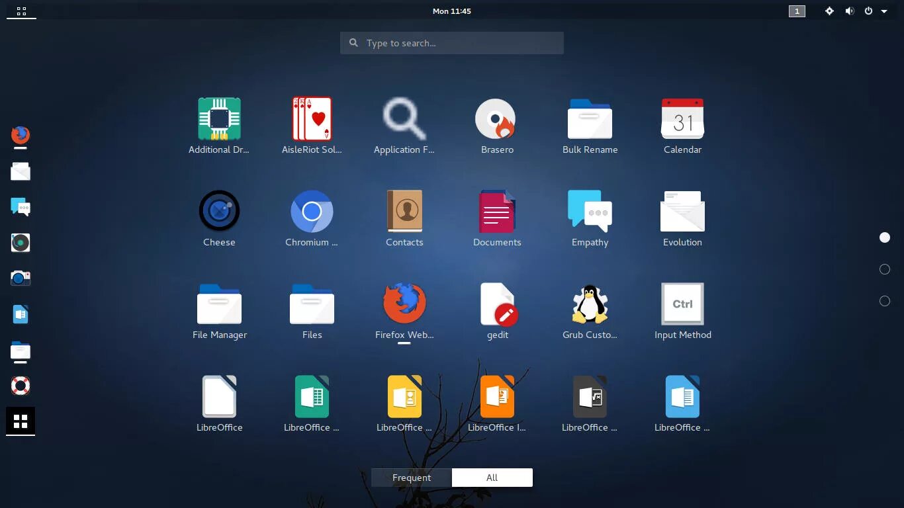904x508 pixels.
Task: Launch Empathy from the app grid
Action: pyautogui.click(x=590, y=212)
